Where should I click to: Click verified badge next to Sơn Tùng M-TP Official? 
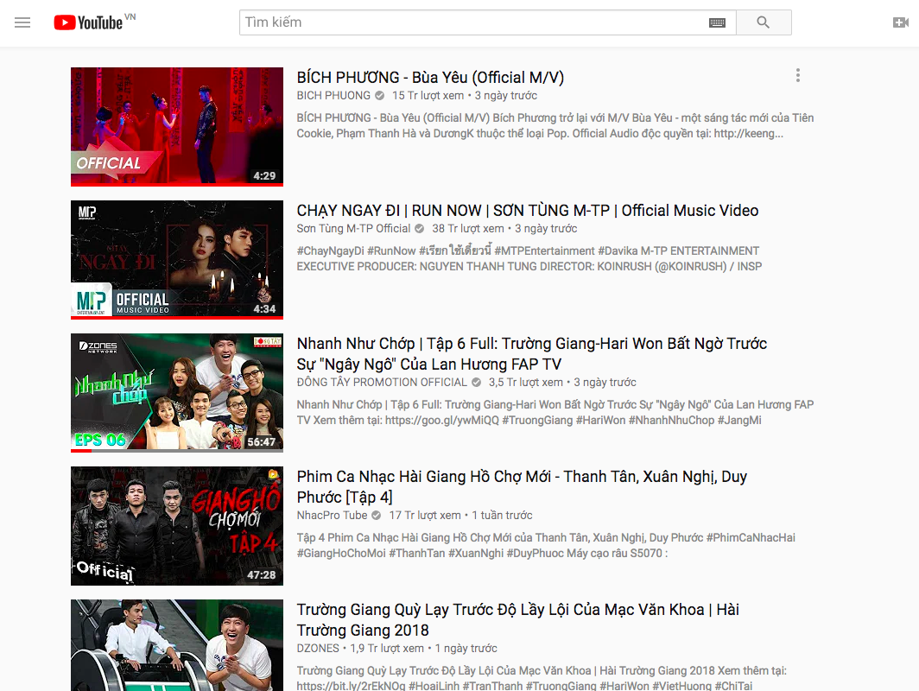click(420, 229)
